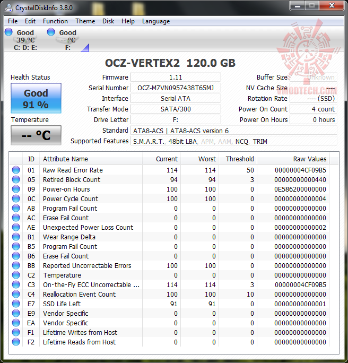This screenshot has height=363, width=348.
Task: Select the SSD Life Left attribute name
Action: 62,304
